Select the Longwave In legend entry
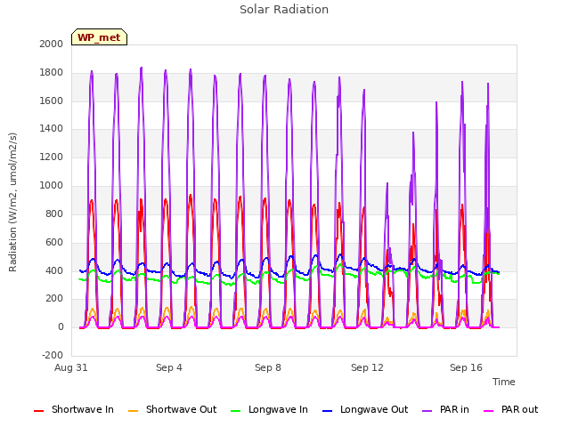 pos(269,409)
